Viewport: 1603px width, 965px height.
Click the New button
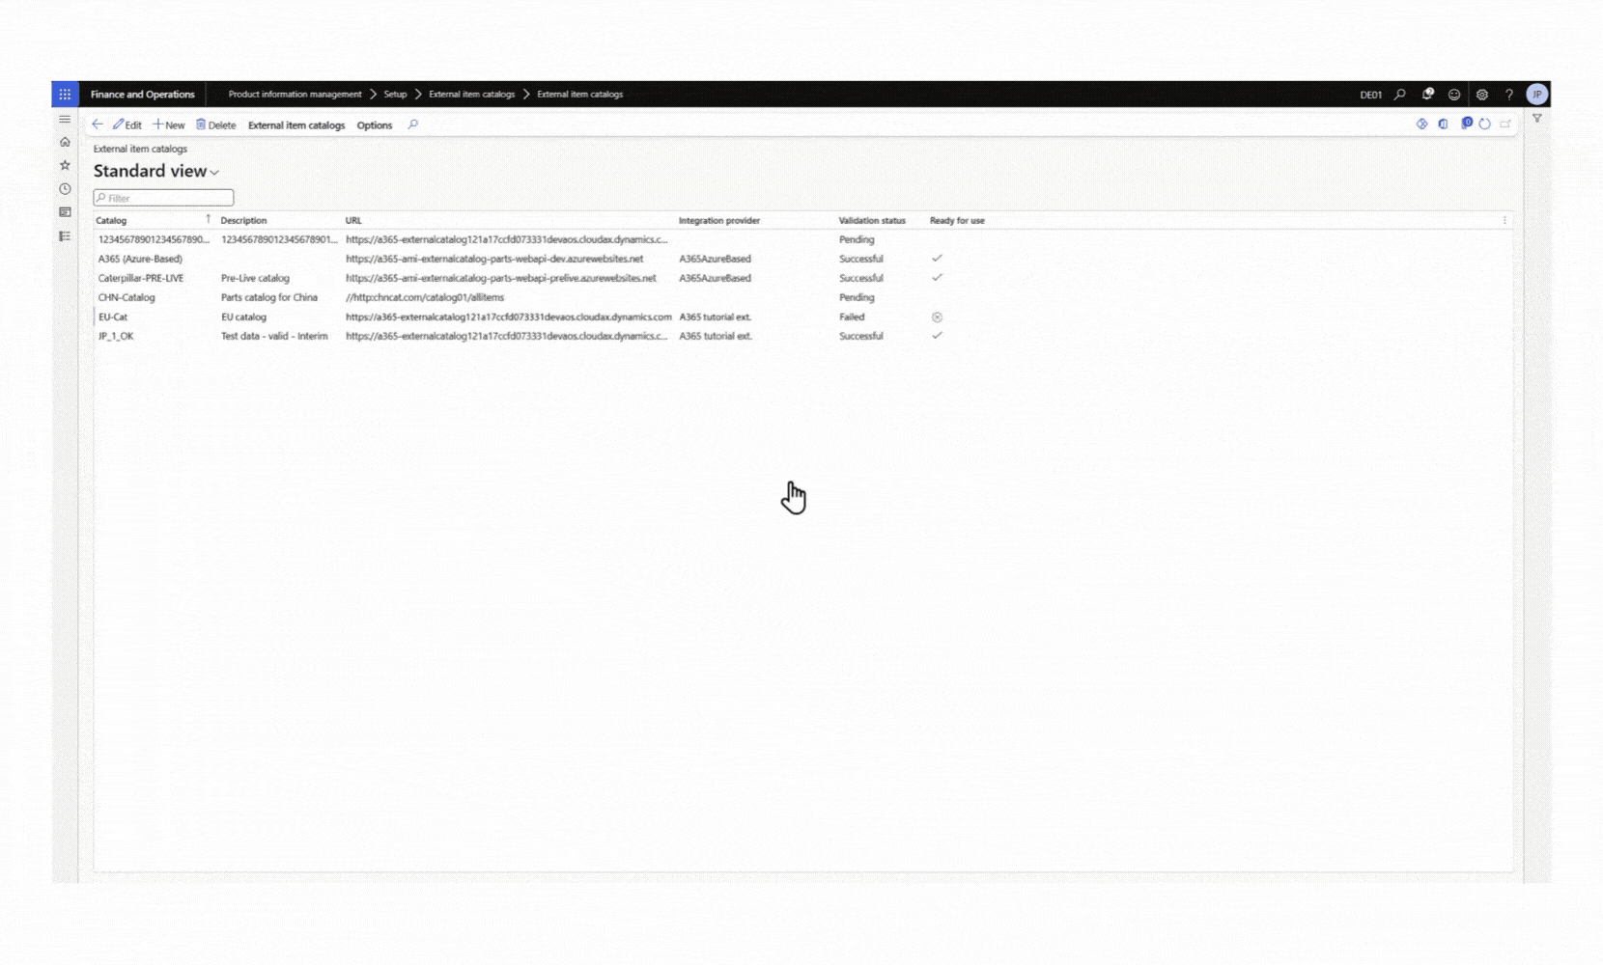point(168,125)
